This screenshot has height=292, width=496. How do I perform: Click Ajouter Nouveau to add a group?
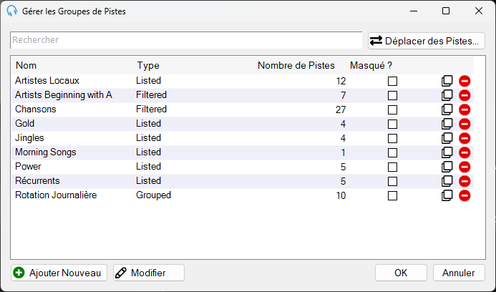(59, 273)
